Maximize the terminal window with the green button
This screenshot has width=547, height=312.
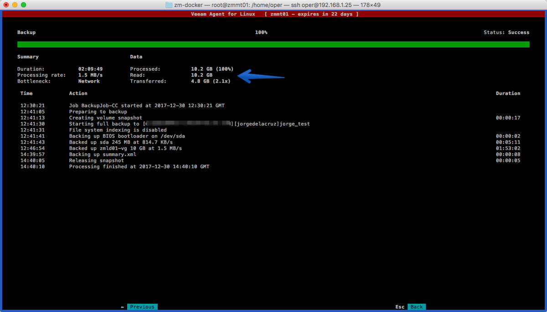(x=24, y=5)
